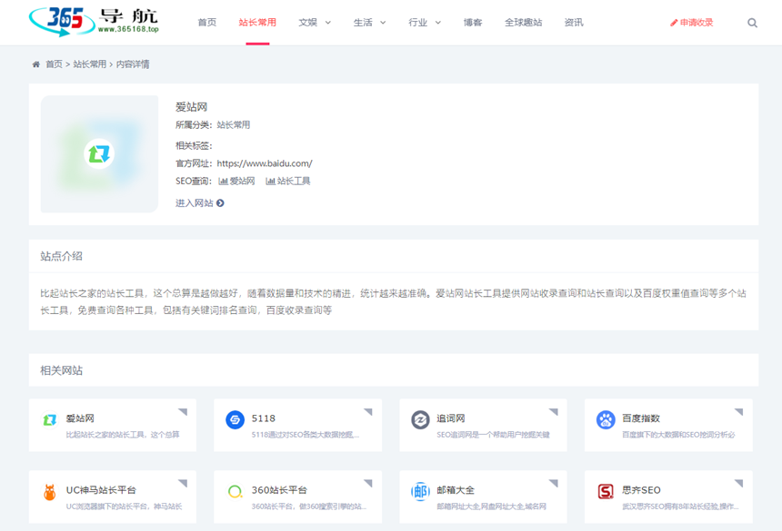782x531 pixels.
Task: Click the 365导航 site logo
Action: click(94, 22)
